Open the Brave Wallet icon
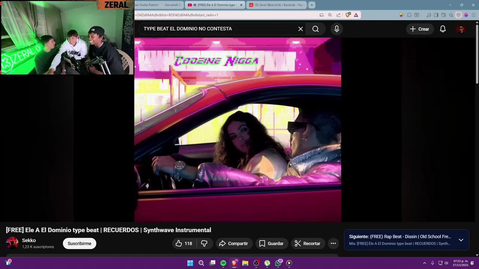The width and height of the screenshot is (479, 269). tap(443, 15)
